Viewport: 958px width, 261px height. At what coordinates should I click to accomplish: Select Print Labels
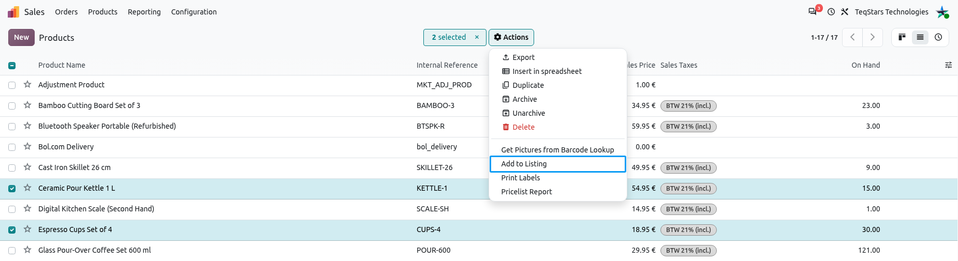point(558,178)
